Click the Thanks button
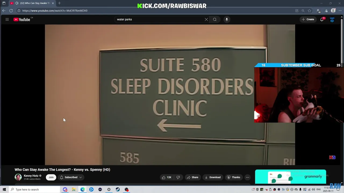The width and height of the screenshot is (344, 193). point(233,177)
